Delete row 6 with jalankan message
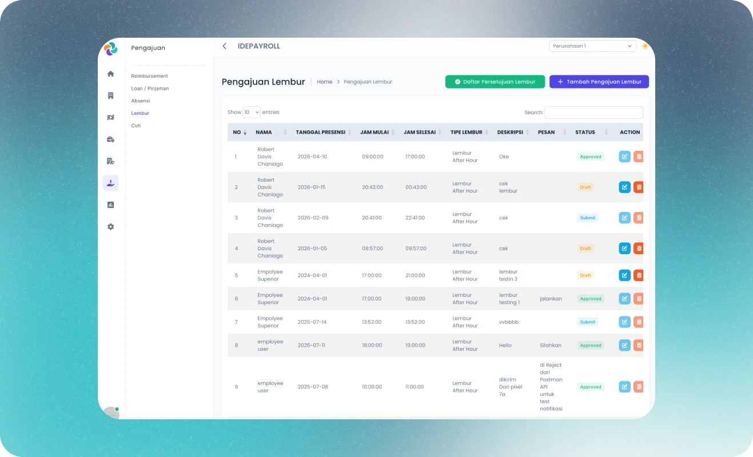 click(639, 299)
